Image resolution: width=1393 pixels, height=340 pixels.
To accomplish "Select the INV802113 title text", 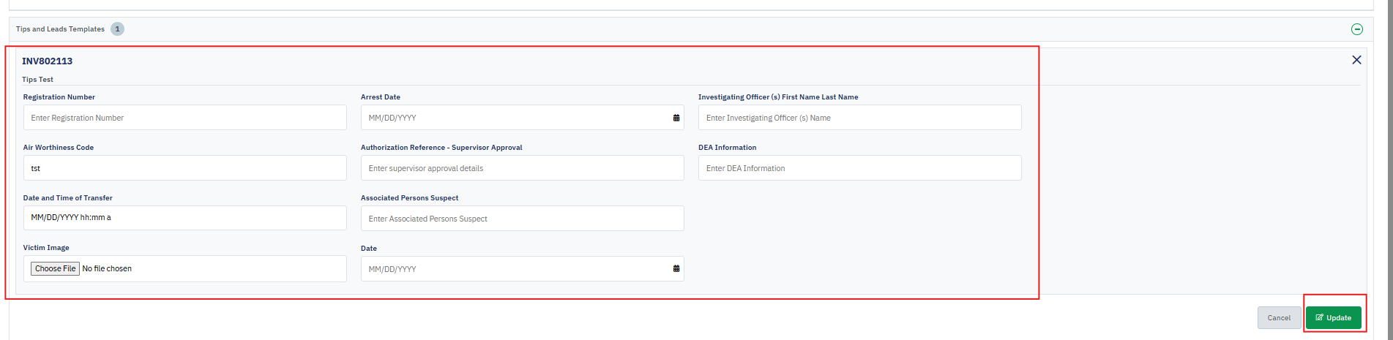I will coord(47,61).
